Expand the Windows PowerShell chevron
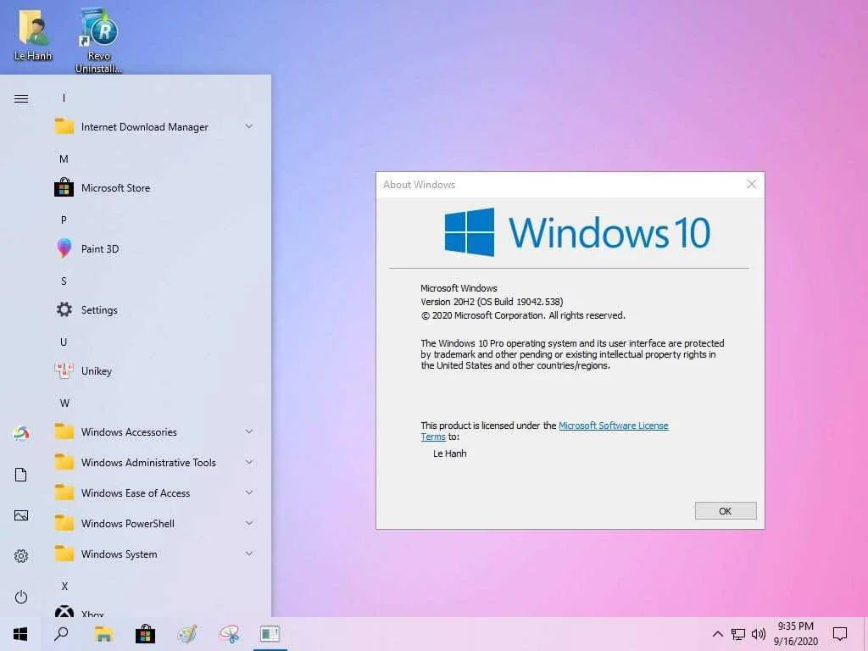Viewport: 868px width, 651px height. pos(249,523)
